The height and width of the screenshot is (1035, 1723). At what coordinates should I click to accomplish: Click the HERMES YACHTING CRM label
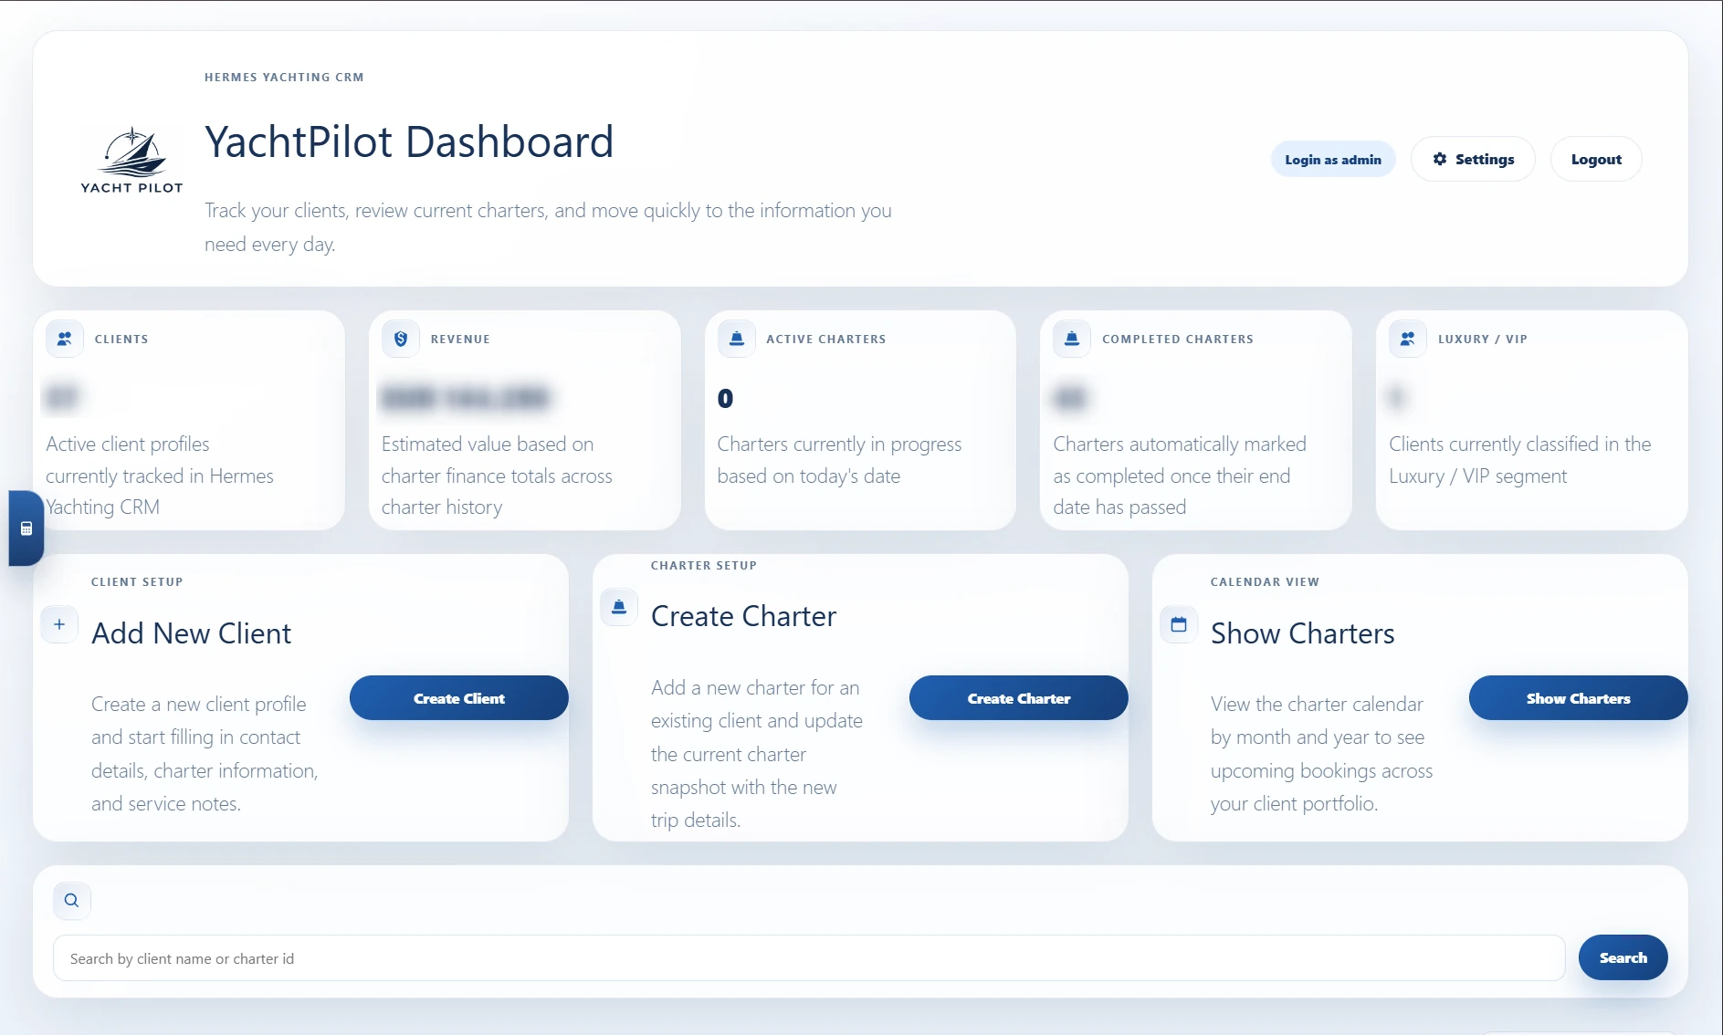284,78
